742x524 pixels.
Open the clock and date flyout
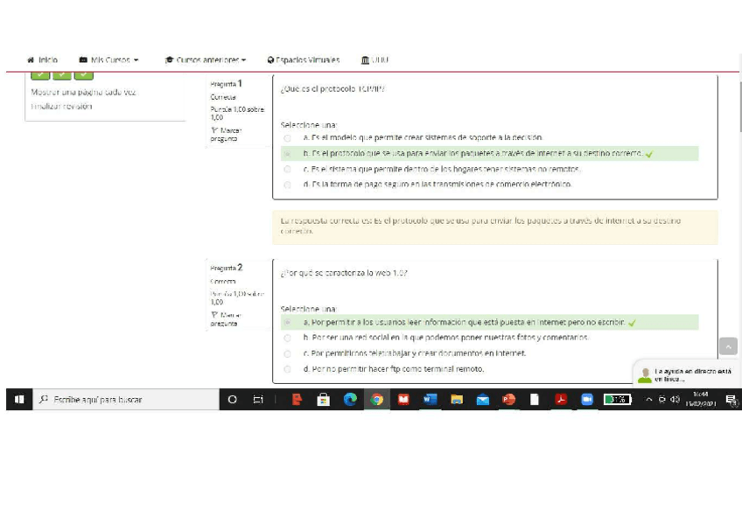(701, 400)
